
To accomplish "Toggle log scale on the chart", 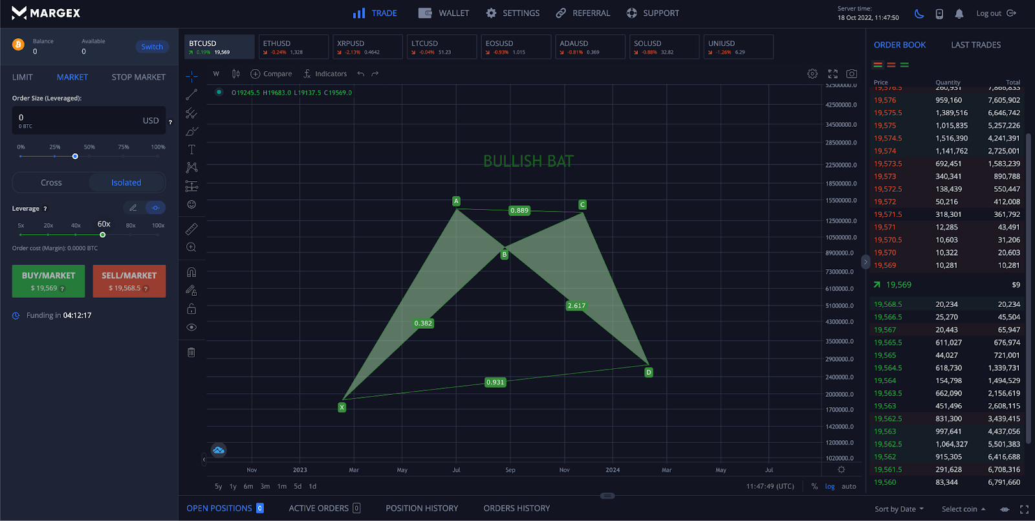I will [x=830, y=486].
